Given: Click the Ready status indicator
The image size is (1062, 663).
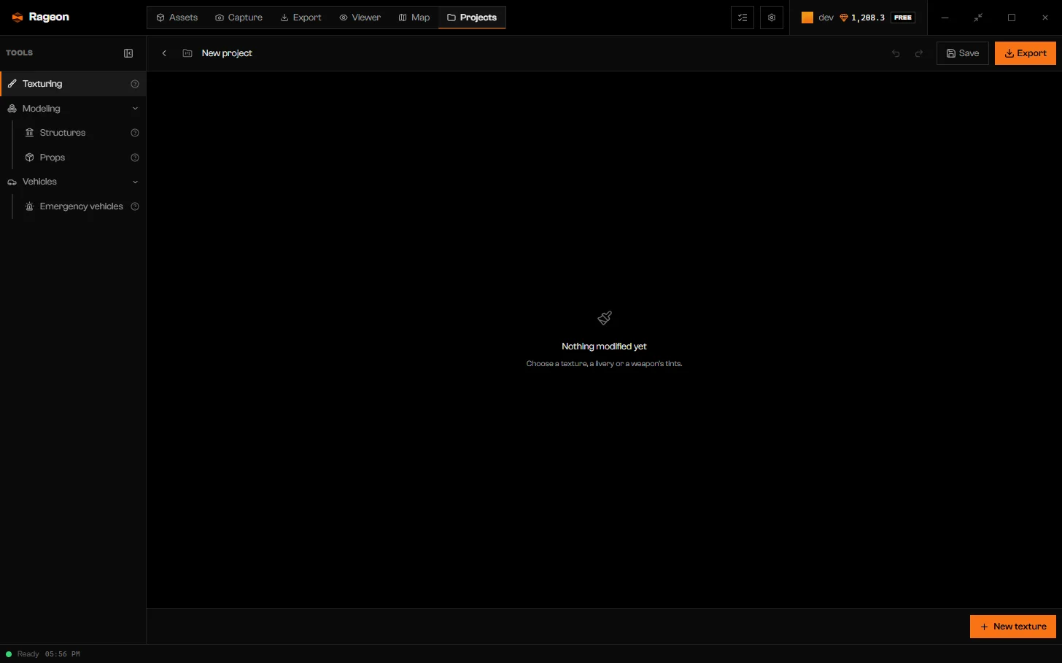Looking at the screenshot, I should 23,654.
